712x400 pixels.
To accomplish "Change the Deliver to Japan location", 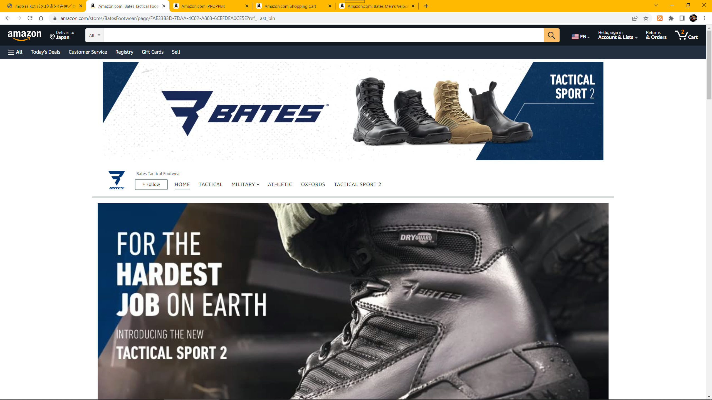I will [62, 35].
